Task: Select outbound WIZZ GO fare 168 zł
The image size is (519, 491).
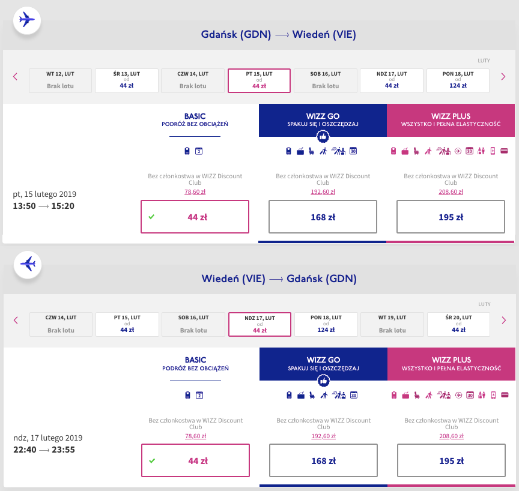Action: (x=323, y=217)
